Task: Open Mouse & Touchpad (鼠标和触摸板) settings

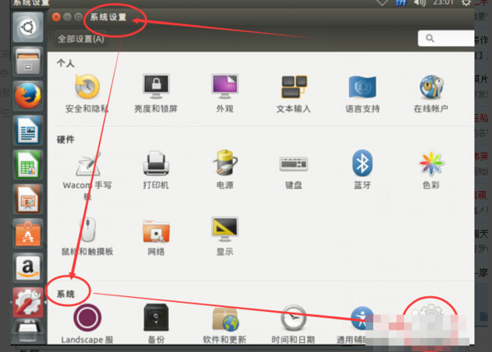Action: coord(87,236)
